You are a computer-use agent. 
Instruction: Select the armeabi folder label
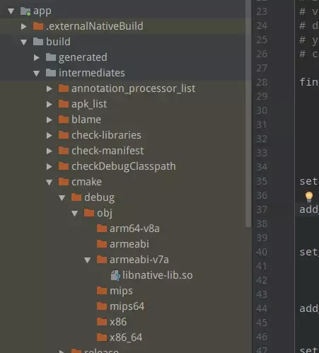click(129, 244)
